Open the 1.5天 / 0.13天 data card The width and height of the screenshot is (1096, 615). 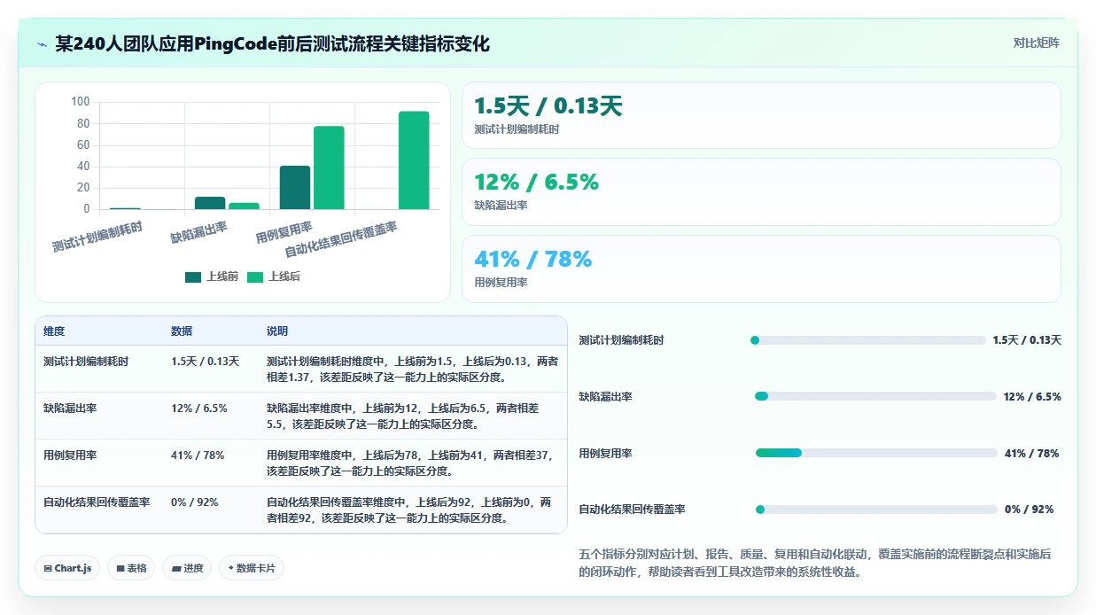pyautogui.click(x=761, y=115)
